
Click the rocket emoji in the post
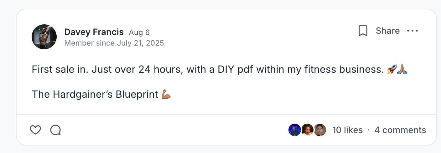[392, 69]
